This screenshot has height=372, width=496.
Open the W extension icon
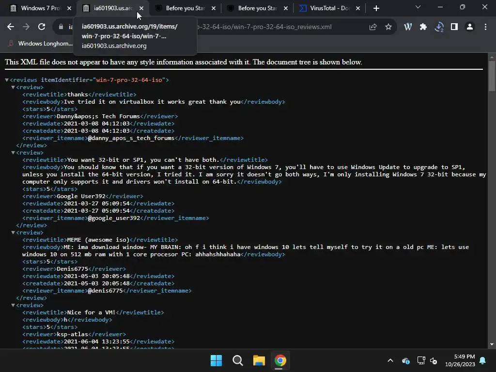[408, 27]
